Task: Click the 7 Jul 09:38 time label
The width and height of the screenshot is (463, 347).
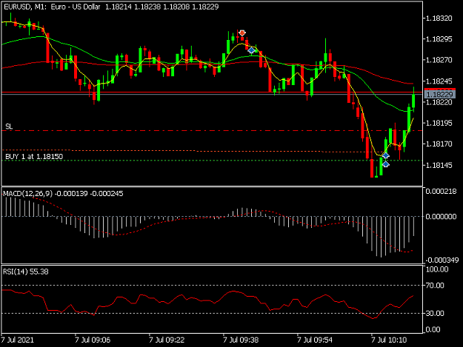Action: pyautogui.click(x=241, y=340)
